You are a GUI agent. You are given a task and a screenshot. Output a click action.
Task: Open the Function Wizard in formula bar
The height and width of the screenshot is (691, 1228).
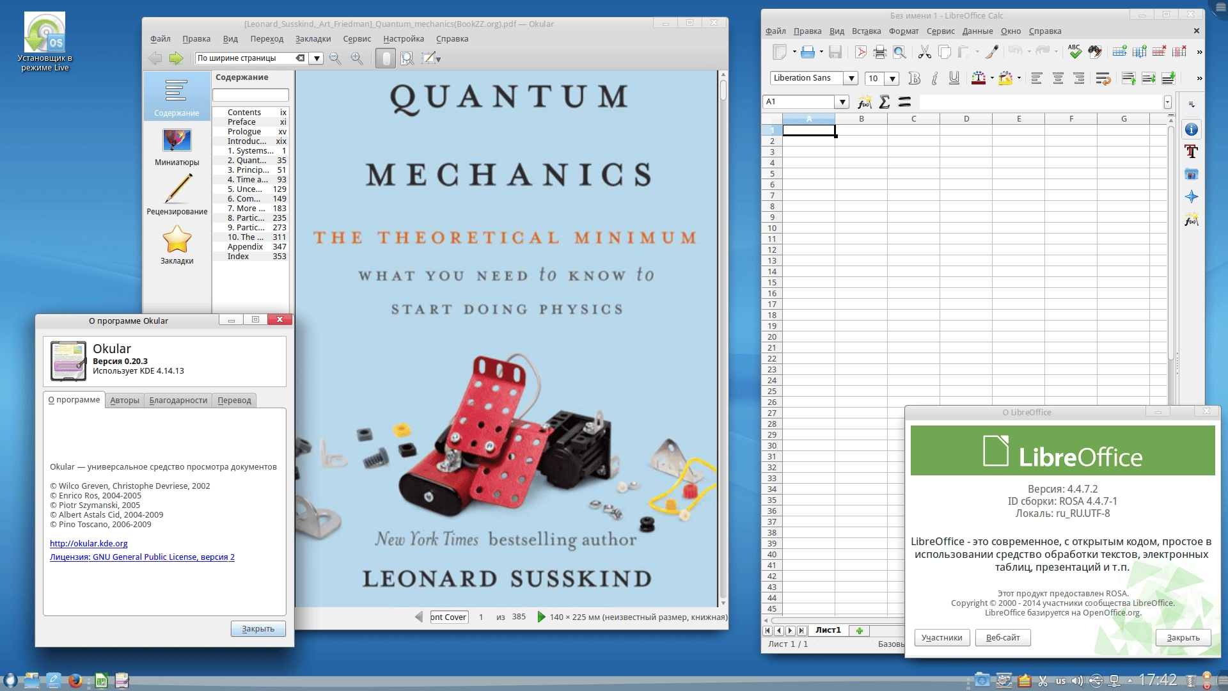coord(865,102)
